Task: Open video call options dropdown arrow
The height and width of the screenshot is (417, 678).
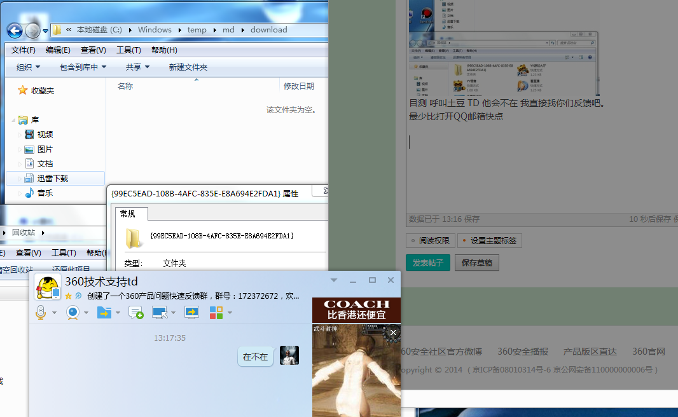Action: 86,312
